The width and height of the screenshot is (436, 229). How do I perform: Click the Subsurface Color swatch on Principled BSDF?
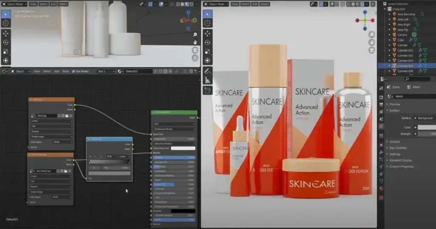183,149
